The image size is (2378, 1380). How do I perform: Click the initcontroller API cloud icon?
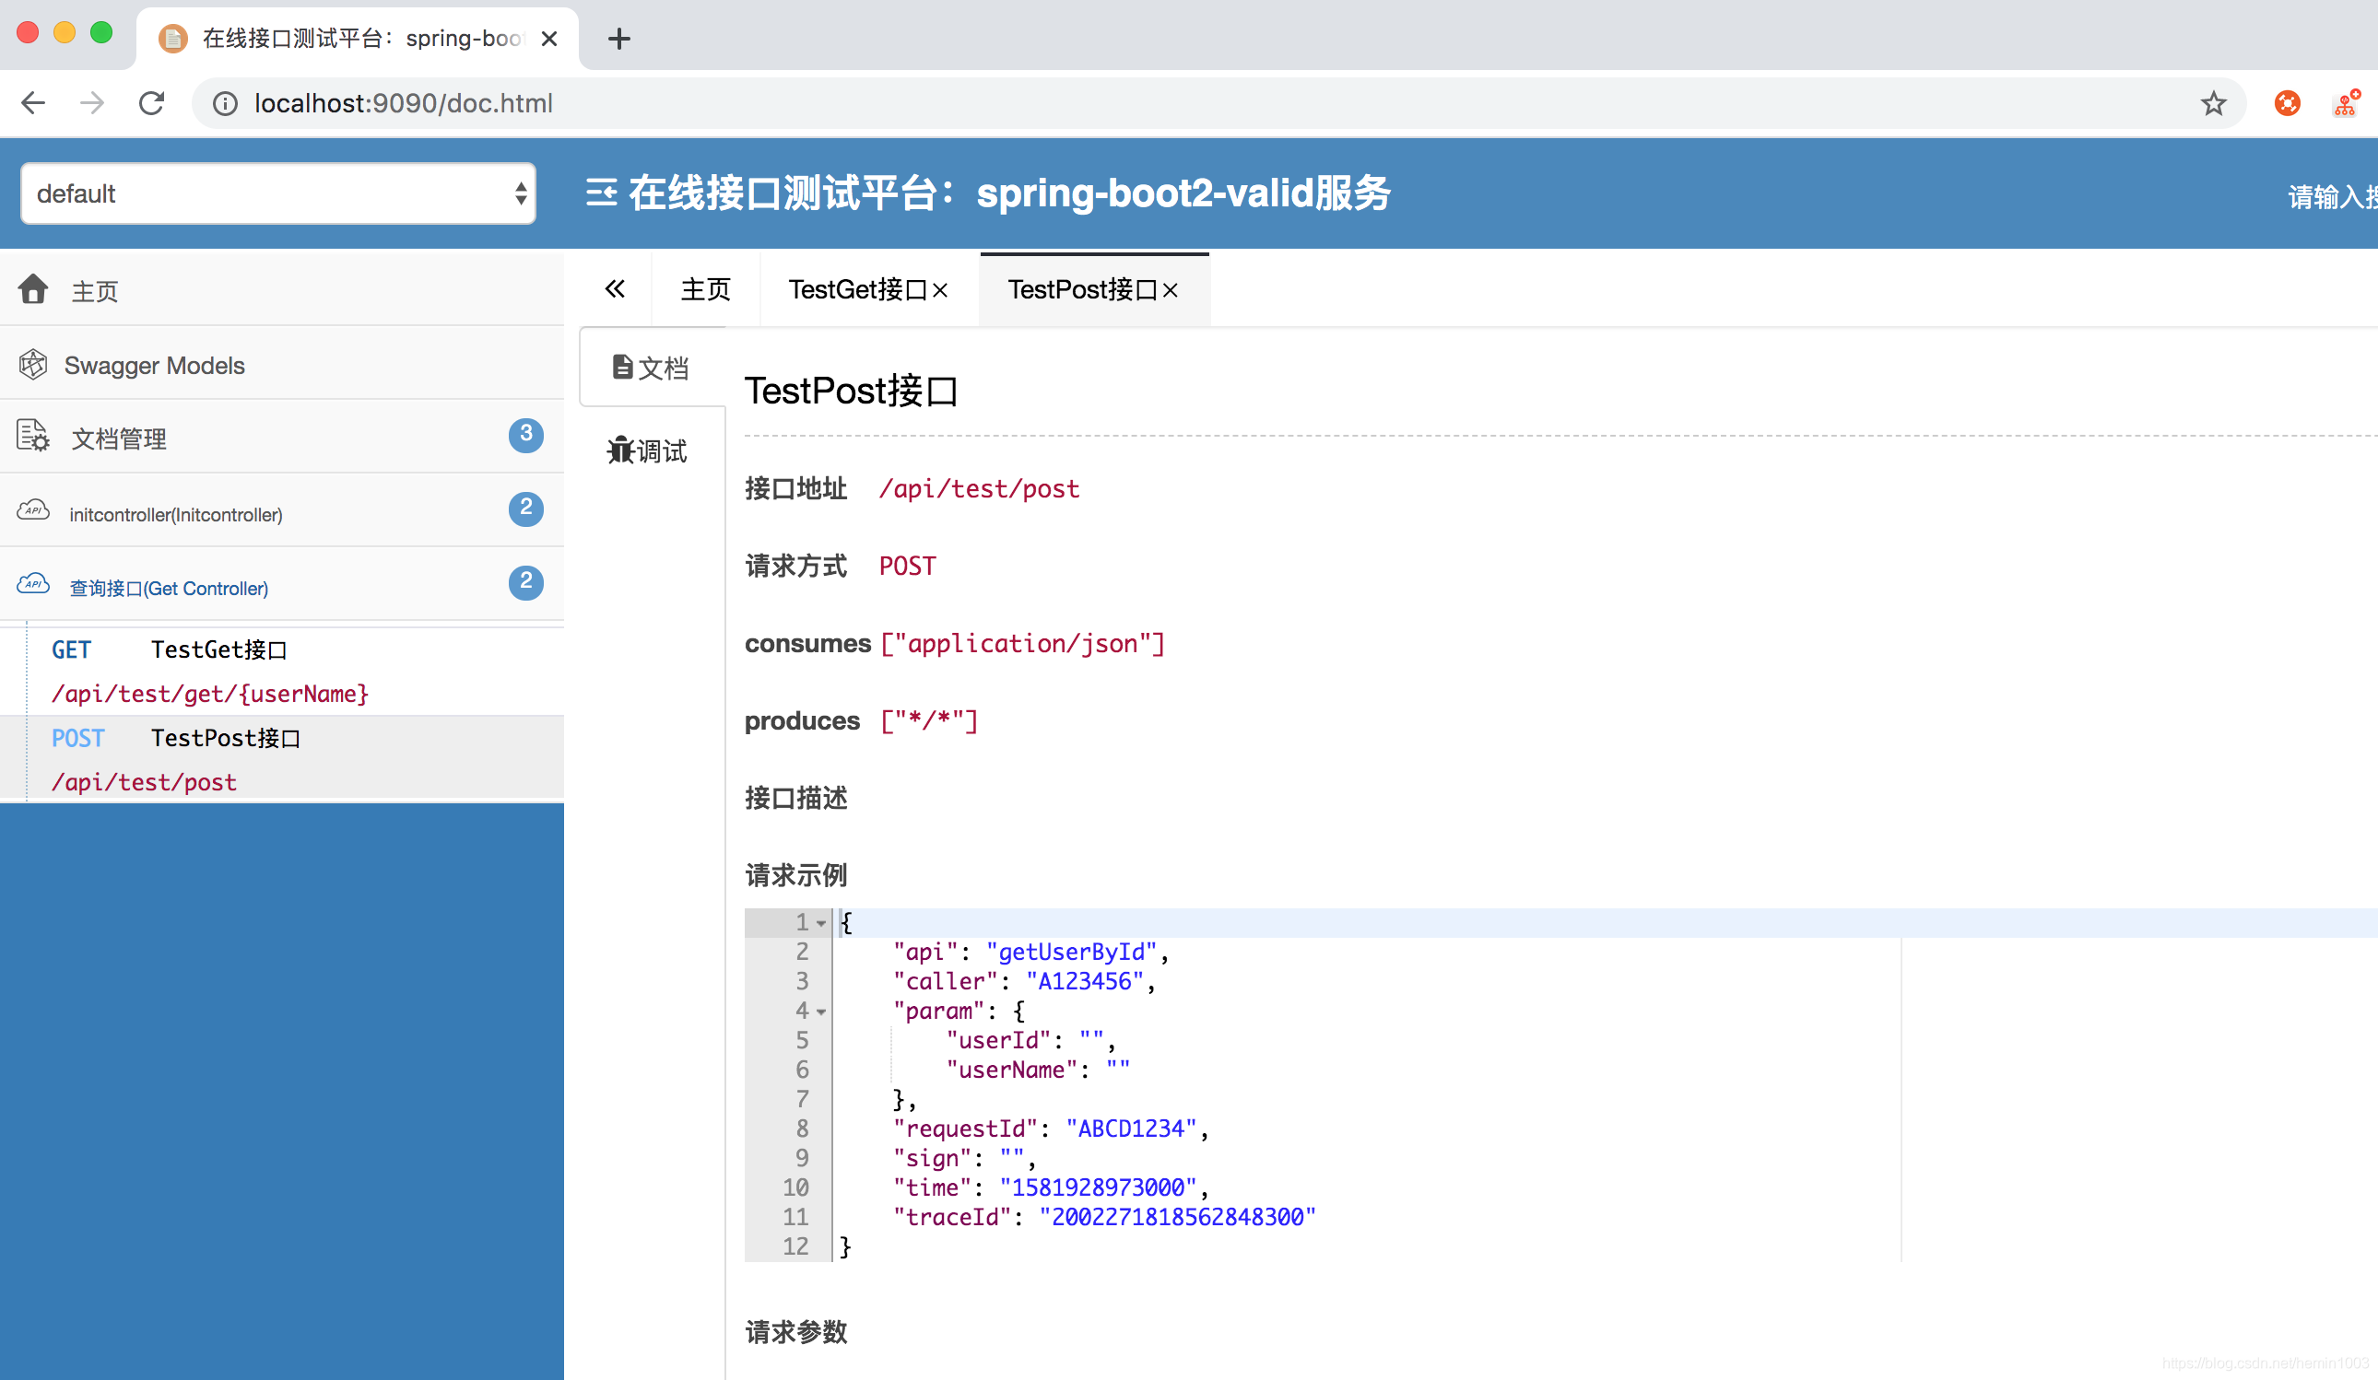pyautogui.click(x=33, y=510)
